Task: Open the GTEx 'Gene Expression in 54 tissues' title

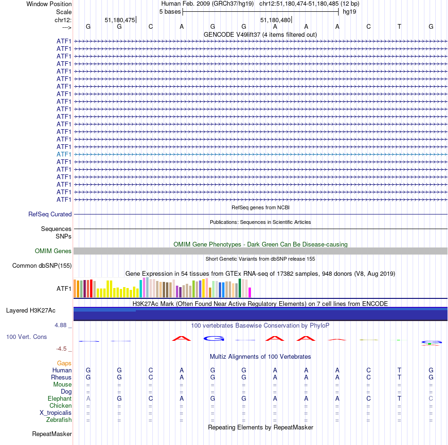Action: point(260,273)
